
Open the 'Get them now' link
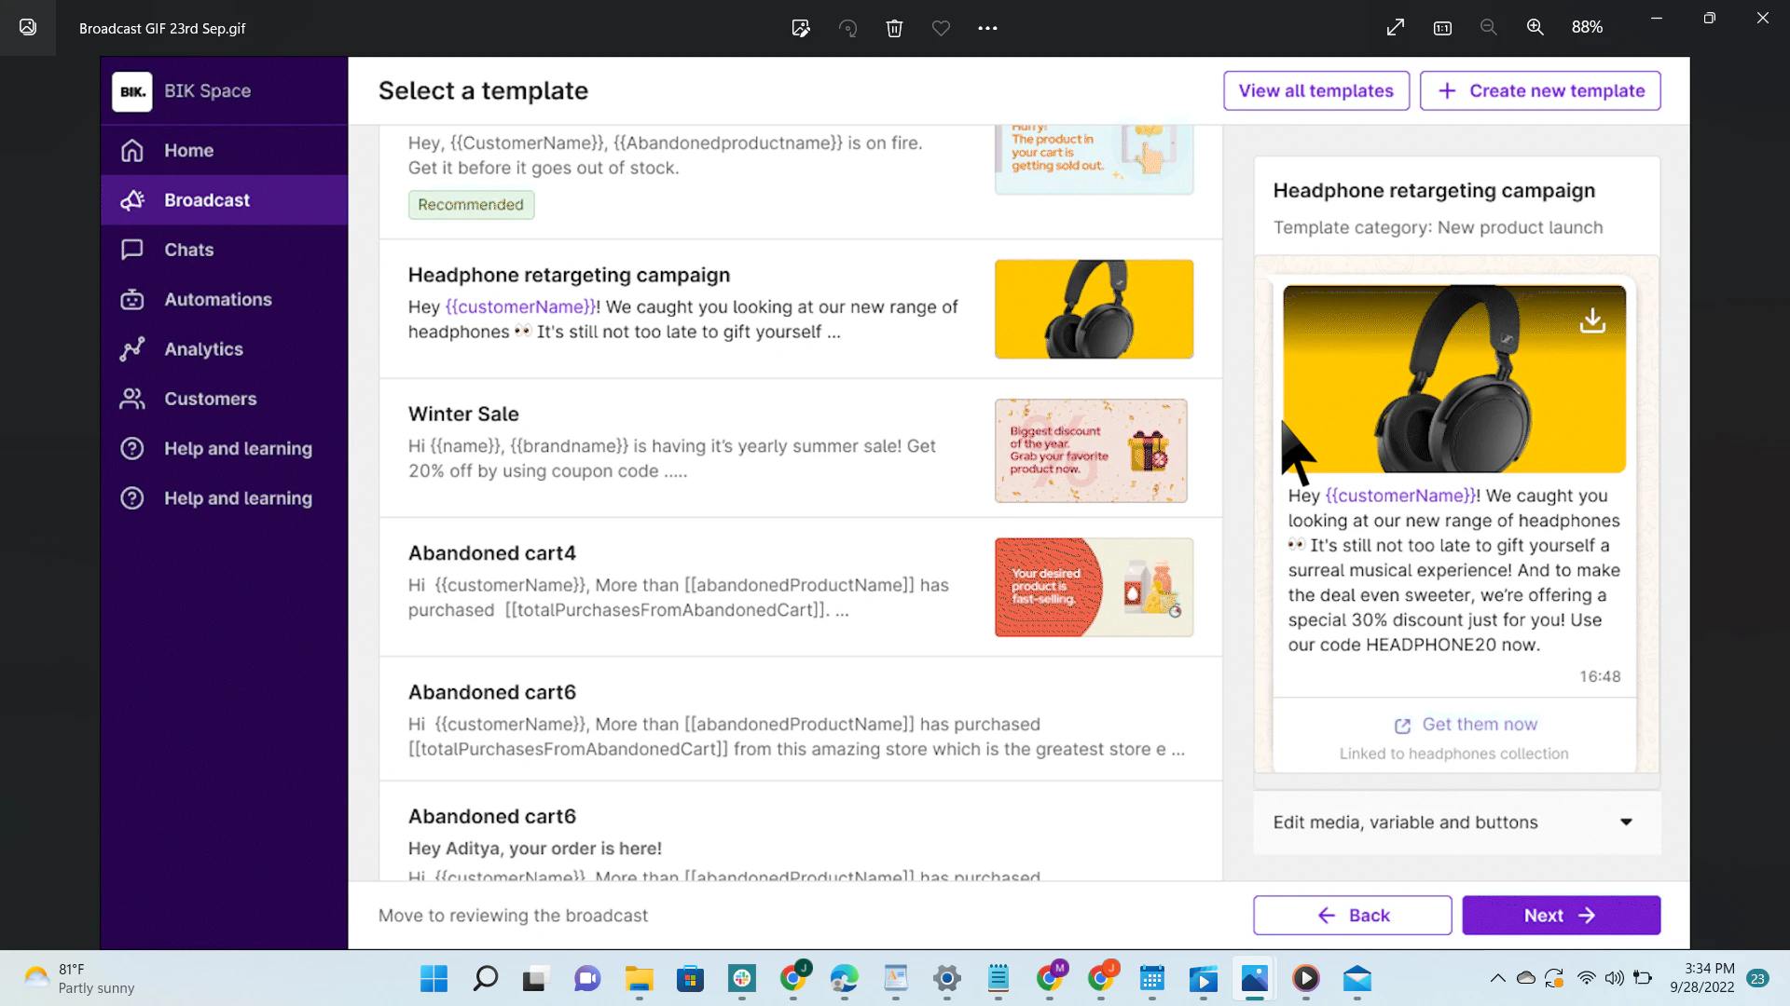(1466, 724)
